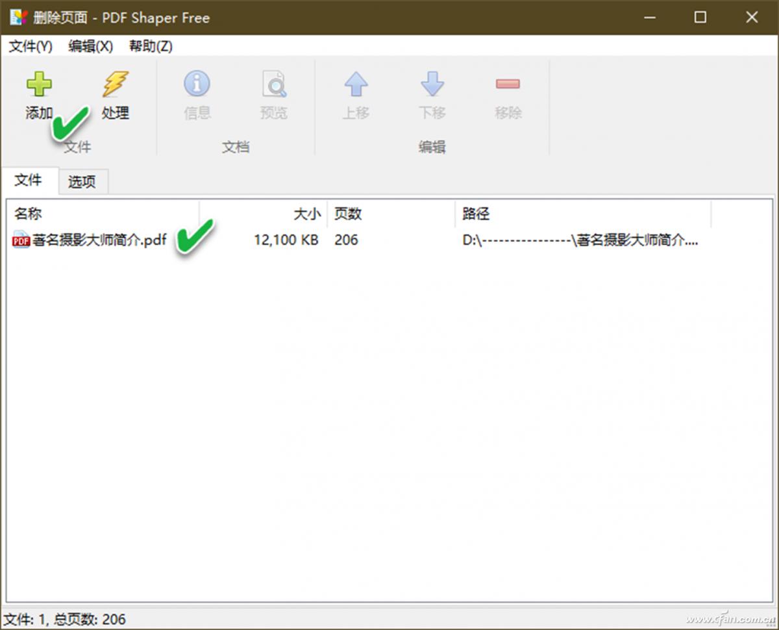Click the 名称 column header

(x=28, y=214)
